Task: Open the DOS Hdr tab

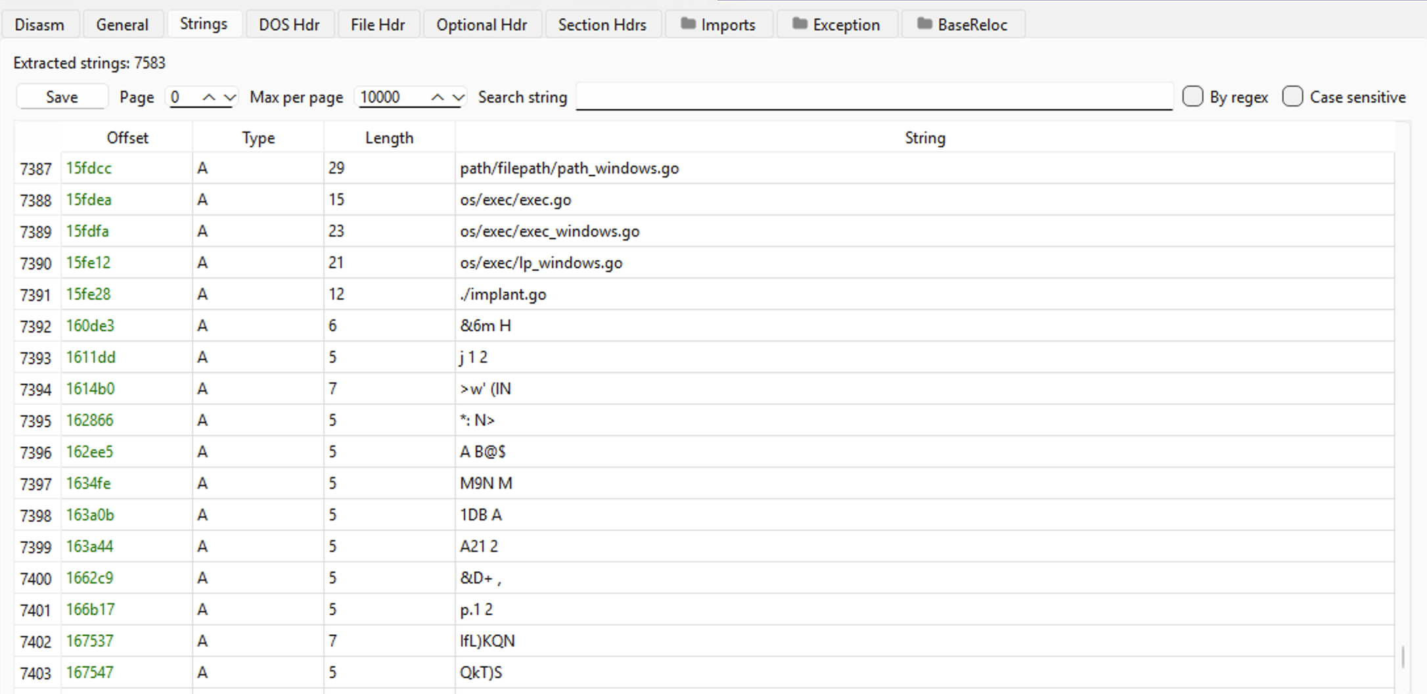Action: pyautogui.click(x=289, y=25)
